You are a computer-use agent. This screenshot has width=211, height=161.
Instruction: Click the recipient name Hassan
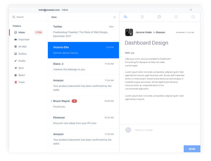(160, 32)
